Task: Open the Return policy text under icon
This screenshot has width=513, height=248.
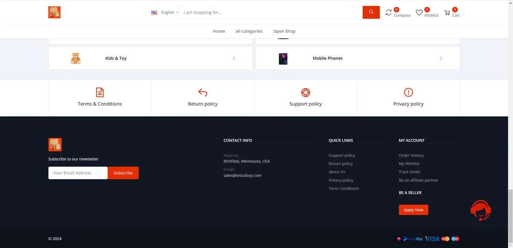Action: 203,104
